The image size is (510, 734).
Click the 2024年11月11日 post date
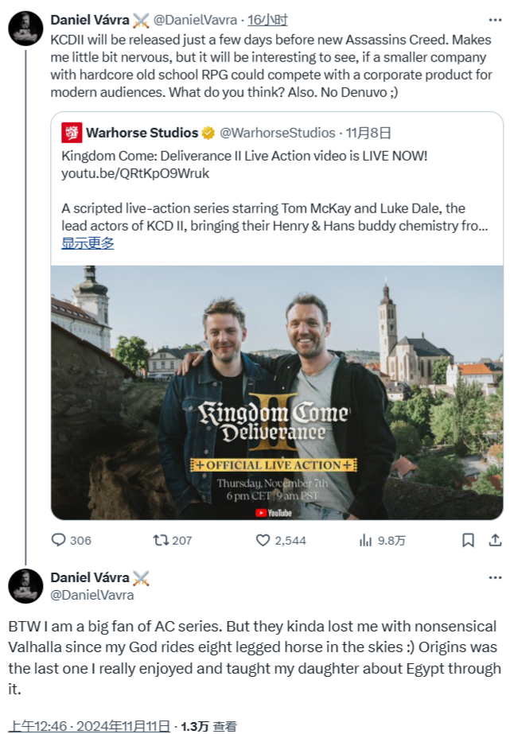click(129, 725)
